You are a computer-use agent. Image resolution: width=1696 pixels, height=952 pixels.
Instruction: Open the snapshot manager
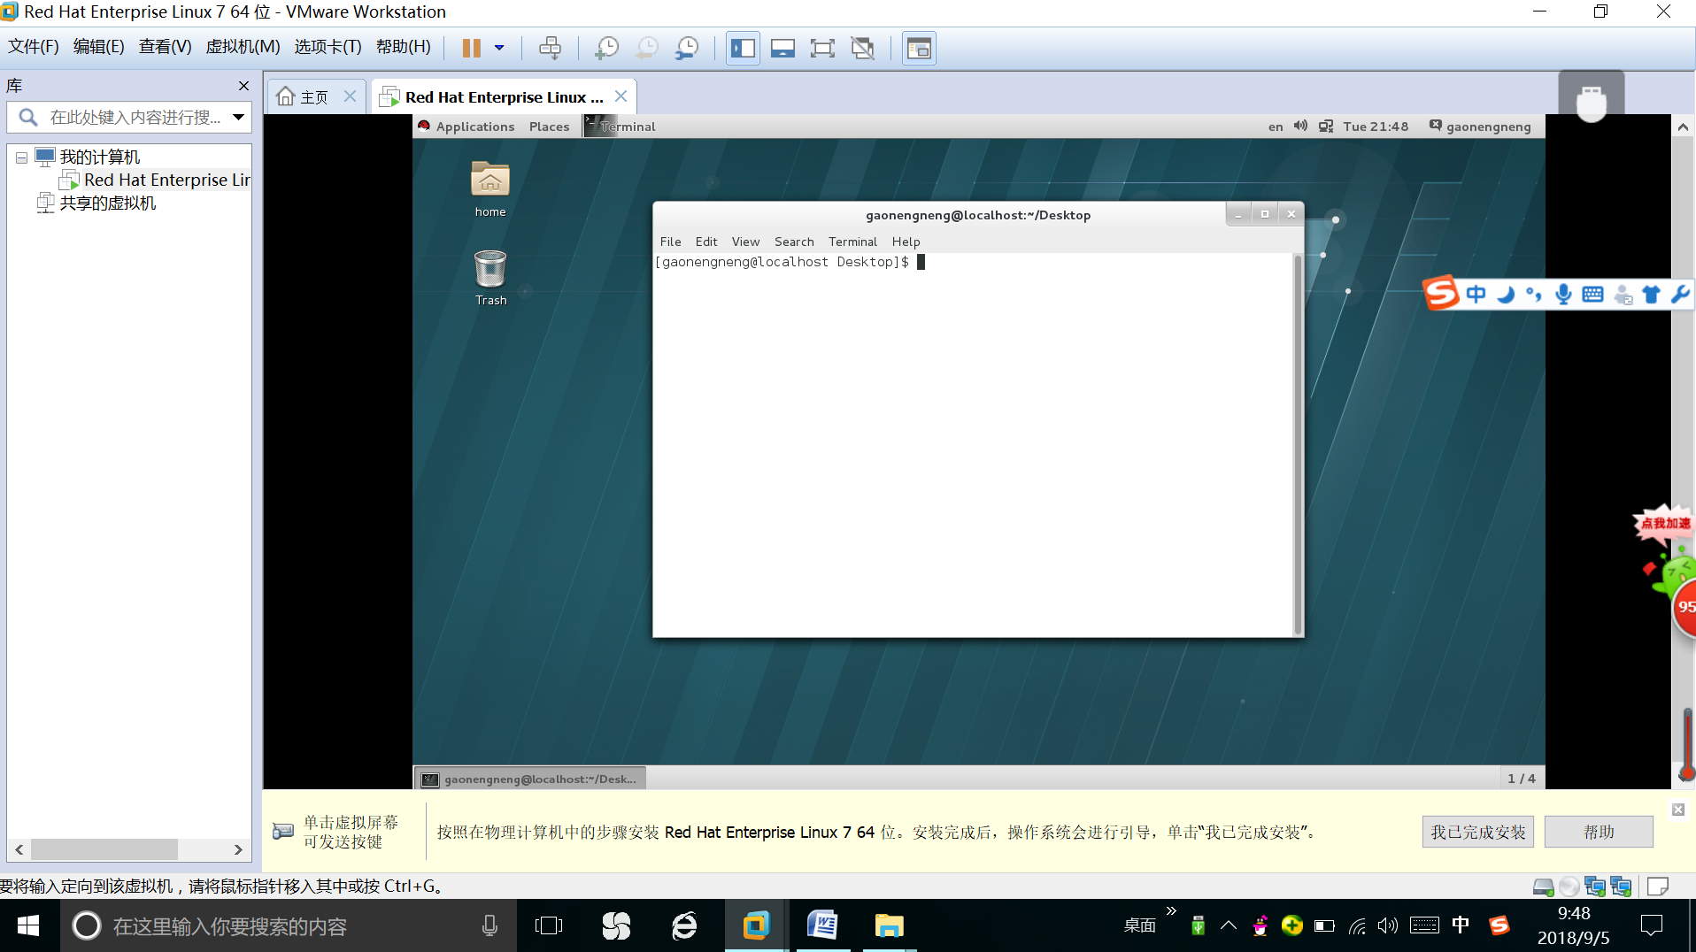coord(687,48)
